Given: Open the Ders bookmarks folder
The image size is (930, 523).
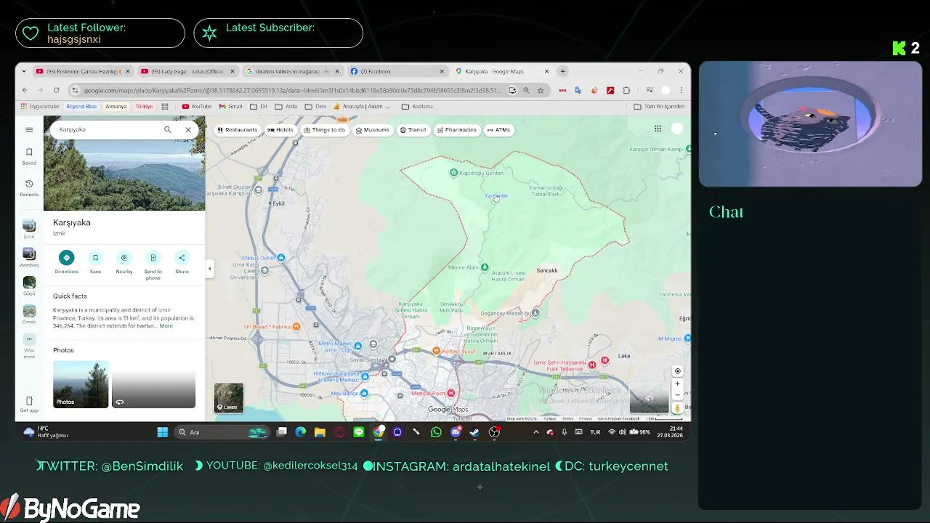Looking at the screenshot, I should click(x=316, y=106).
